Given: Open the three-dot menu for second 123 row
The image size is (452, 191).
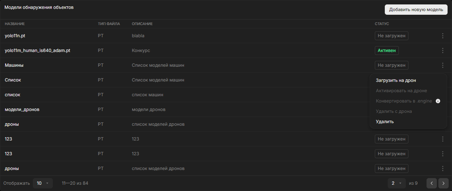Looking at the screenshot, I should (442, 154).
